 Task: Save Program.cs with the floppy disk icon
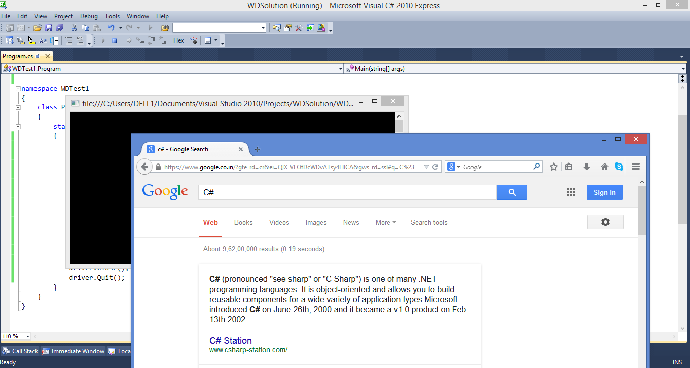pyautogui.click(x=49, y=28)
